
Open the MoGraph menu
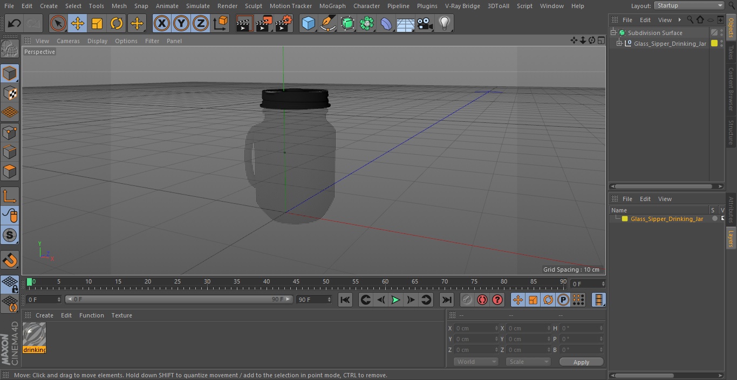coord(332,6)
